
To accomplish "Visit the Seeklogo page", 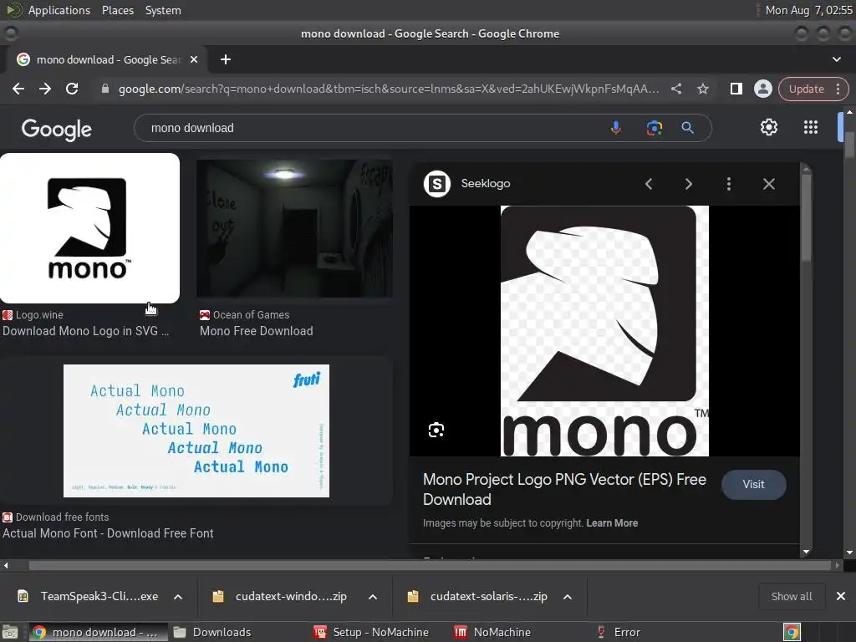I will pyautogui.click(x=753, y=484).
